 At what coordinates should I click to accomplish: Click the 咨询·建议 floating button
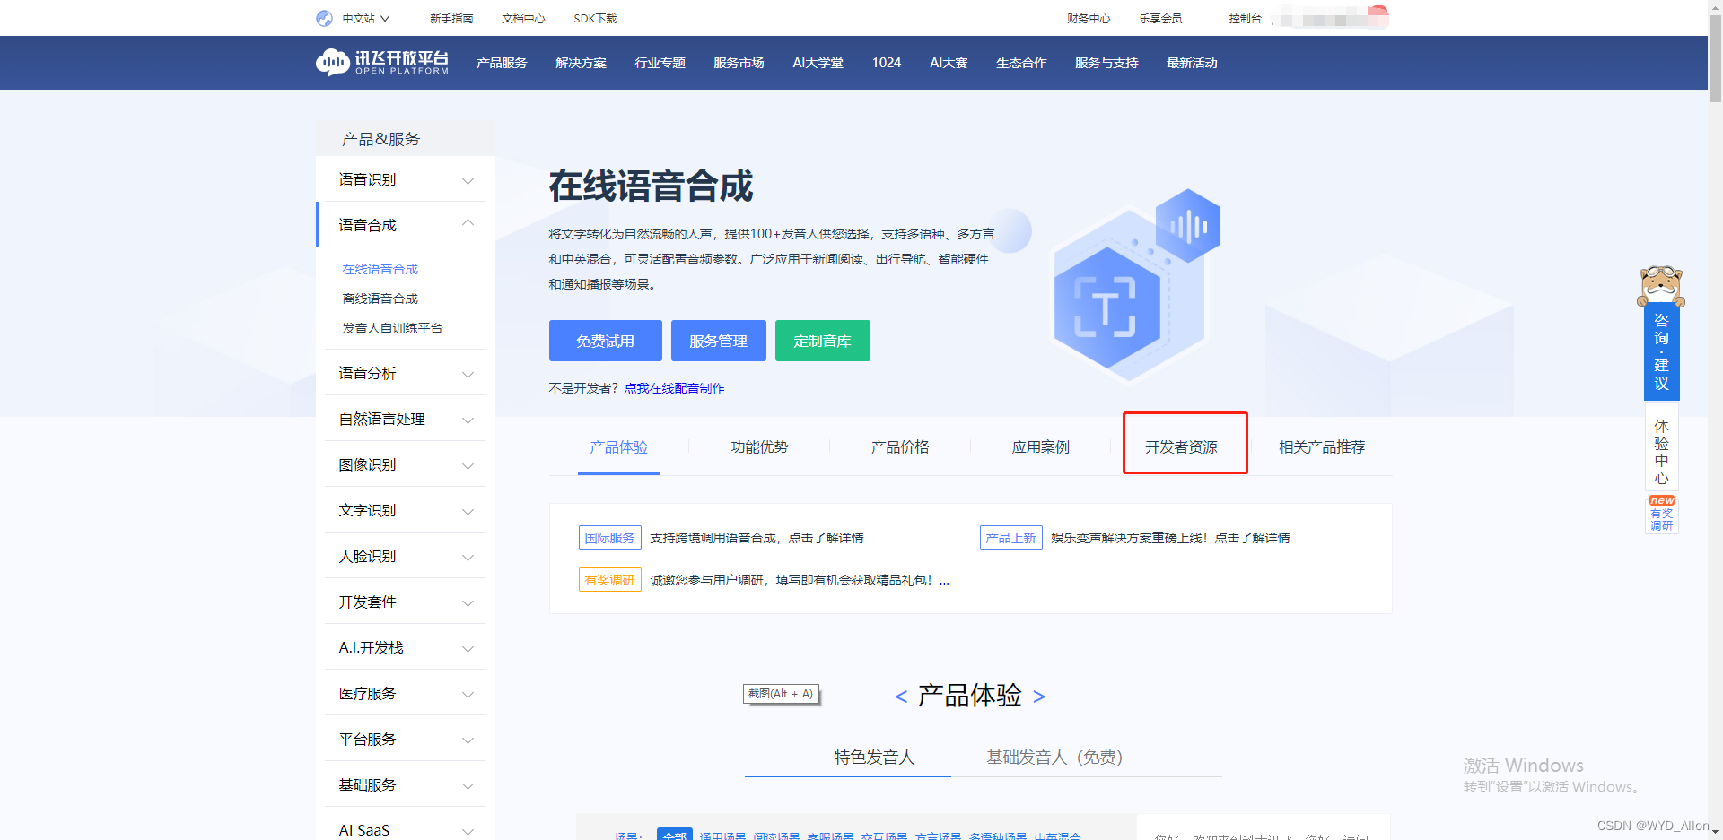[x=1661, y=351]
